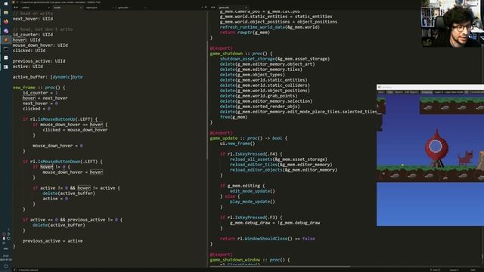The image size is (484, 272).
Task: Open the Windows Start menu
Action: [x=6, y=4]
